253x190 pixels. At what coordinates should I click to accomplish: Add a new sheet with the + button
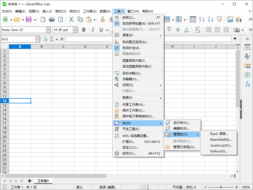[29, 181]
